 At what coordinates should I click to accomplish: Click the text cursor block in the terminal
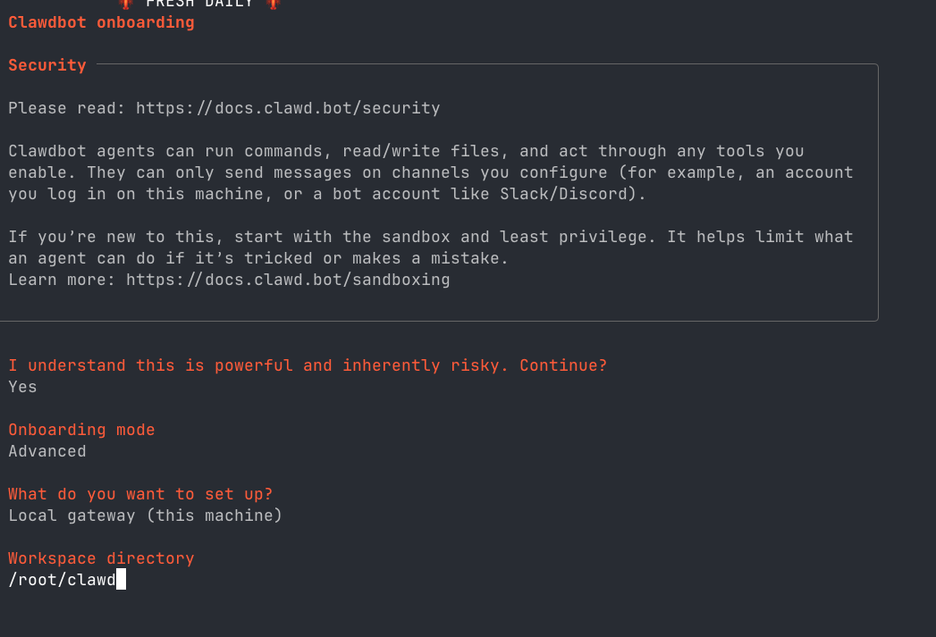pos(122,579)
